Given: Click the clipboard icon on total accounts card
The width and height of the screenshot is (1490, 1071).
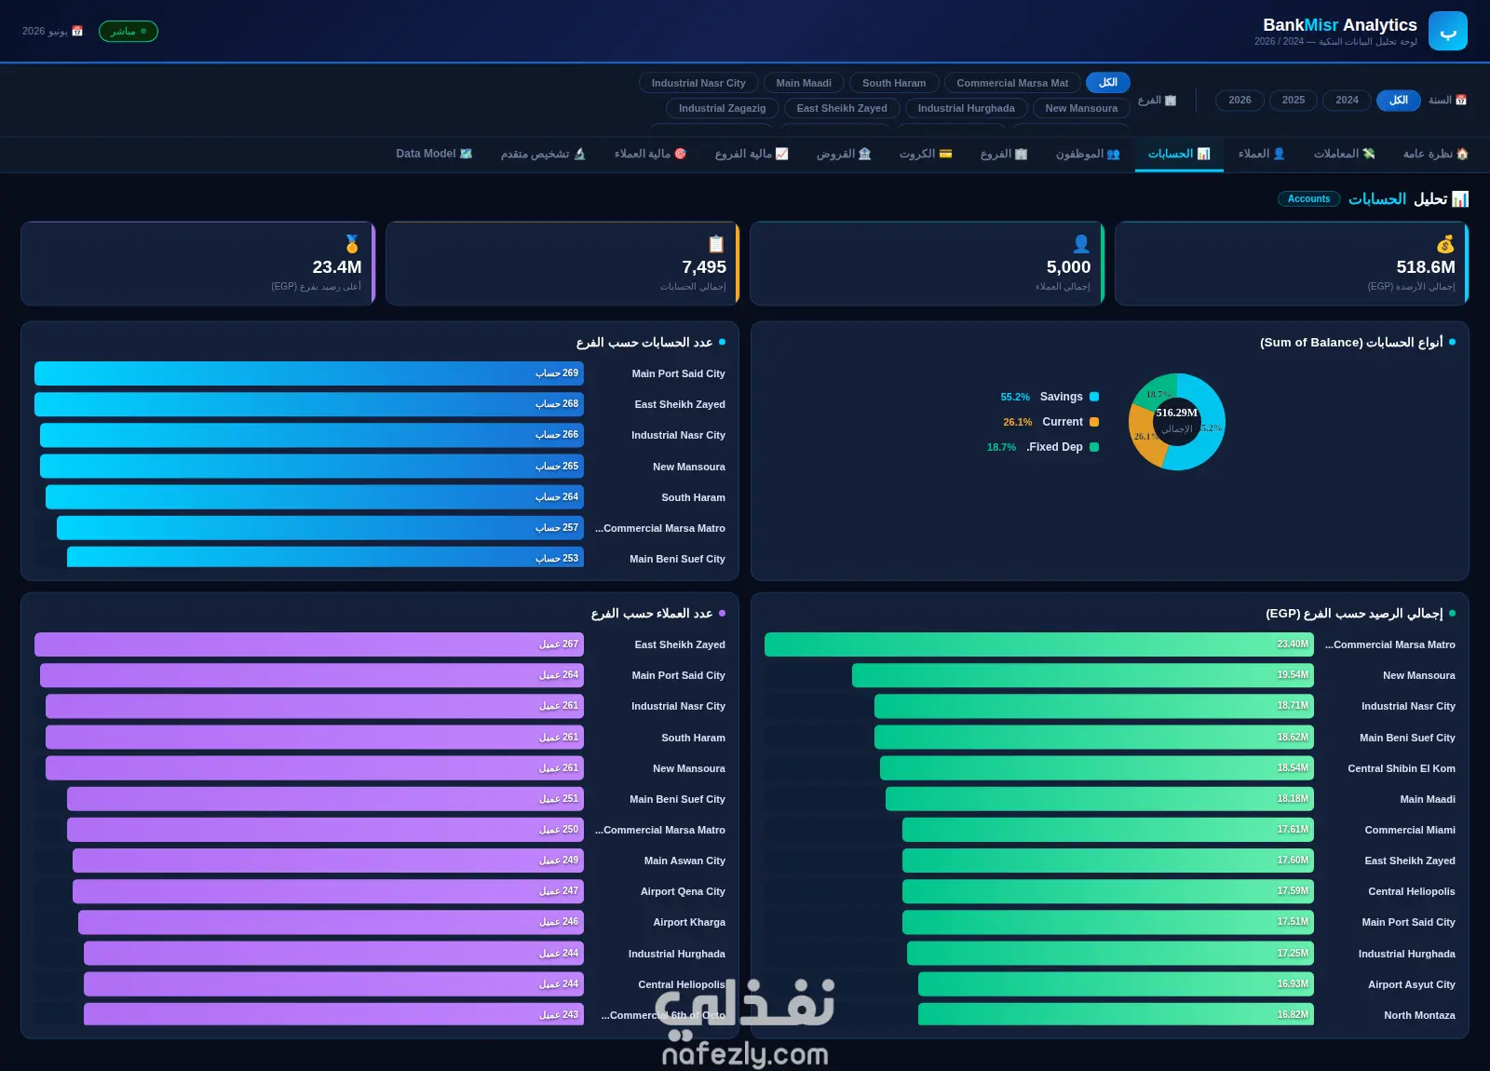Looking at the screenshot, I should coord(716,244).
